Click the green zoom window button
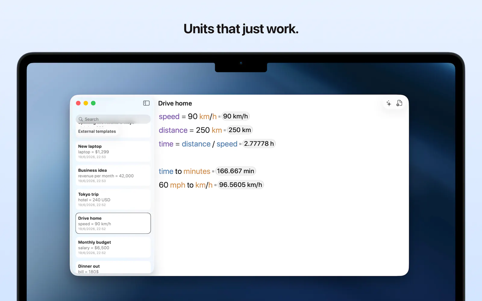Screen dimensions: 482x301 click(93, 103)
